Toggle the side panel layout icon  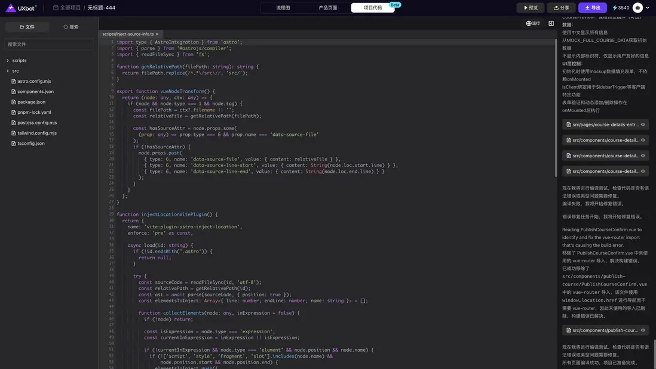click(x=551, y=23)
